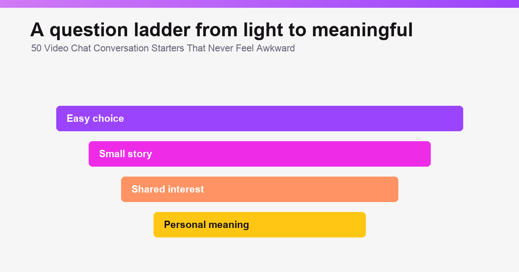Click the orange Shared interest bar
The height and width of the screenshot is (272, 519).
tap(259, 189)
